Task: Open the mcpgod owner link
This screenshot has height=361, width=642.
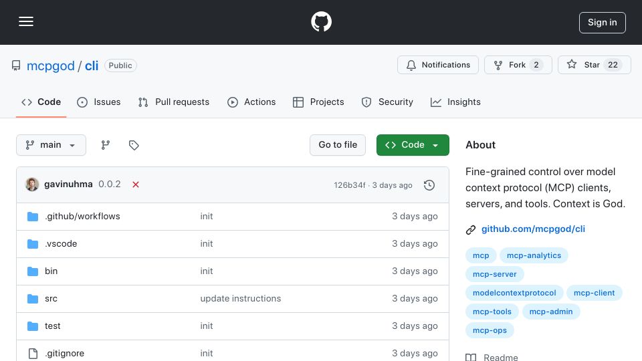Action: (x=50, y=66)
